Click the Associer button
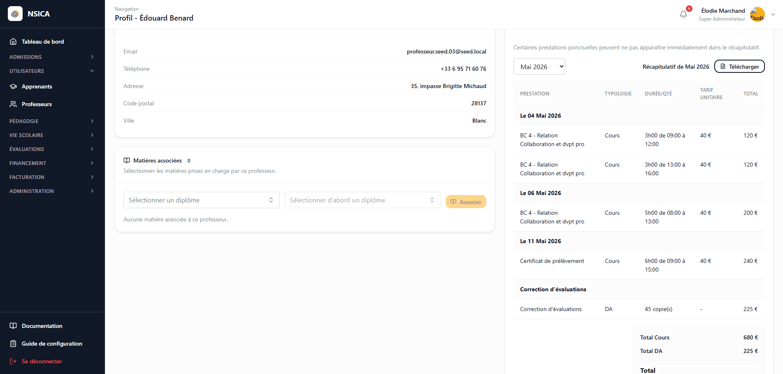The width and height of the screenshot is (783, 374). coord(466,202)
